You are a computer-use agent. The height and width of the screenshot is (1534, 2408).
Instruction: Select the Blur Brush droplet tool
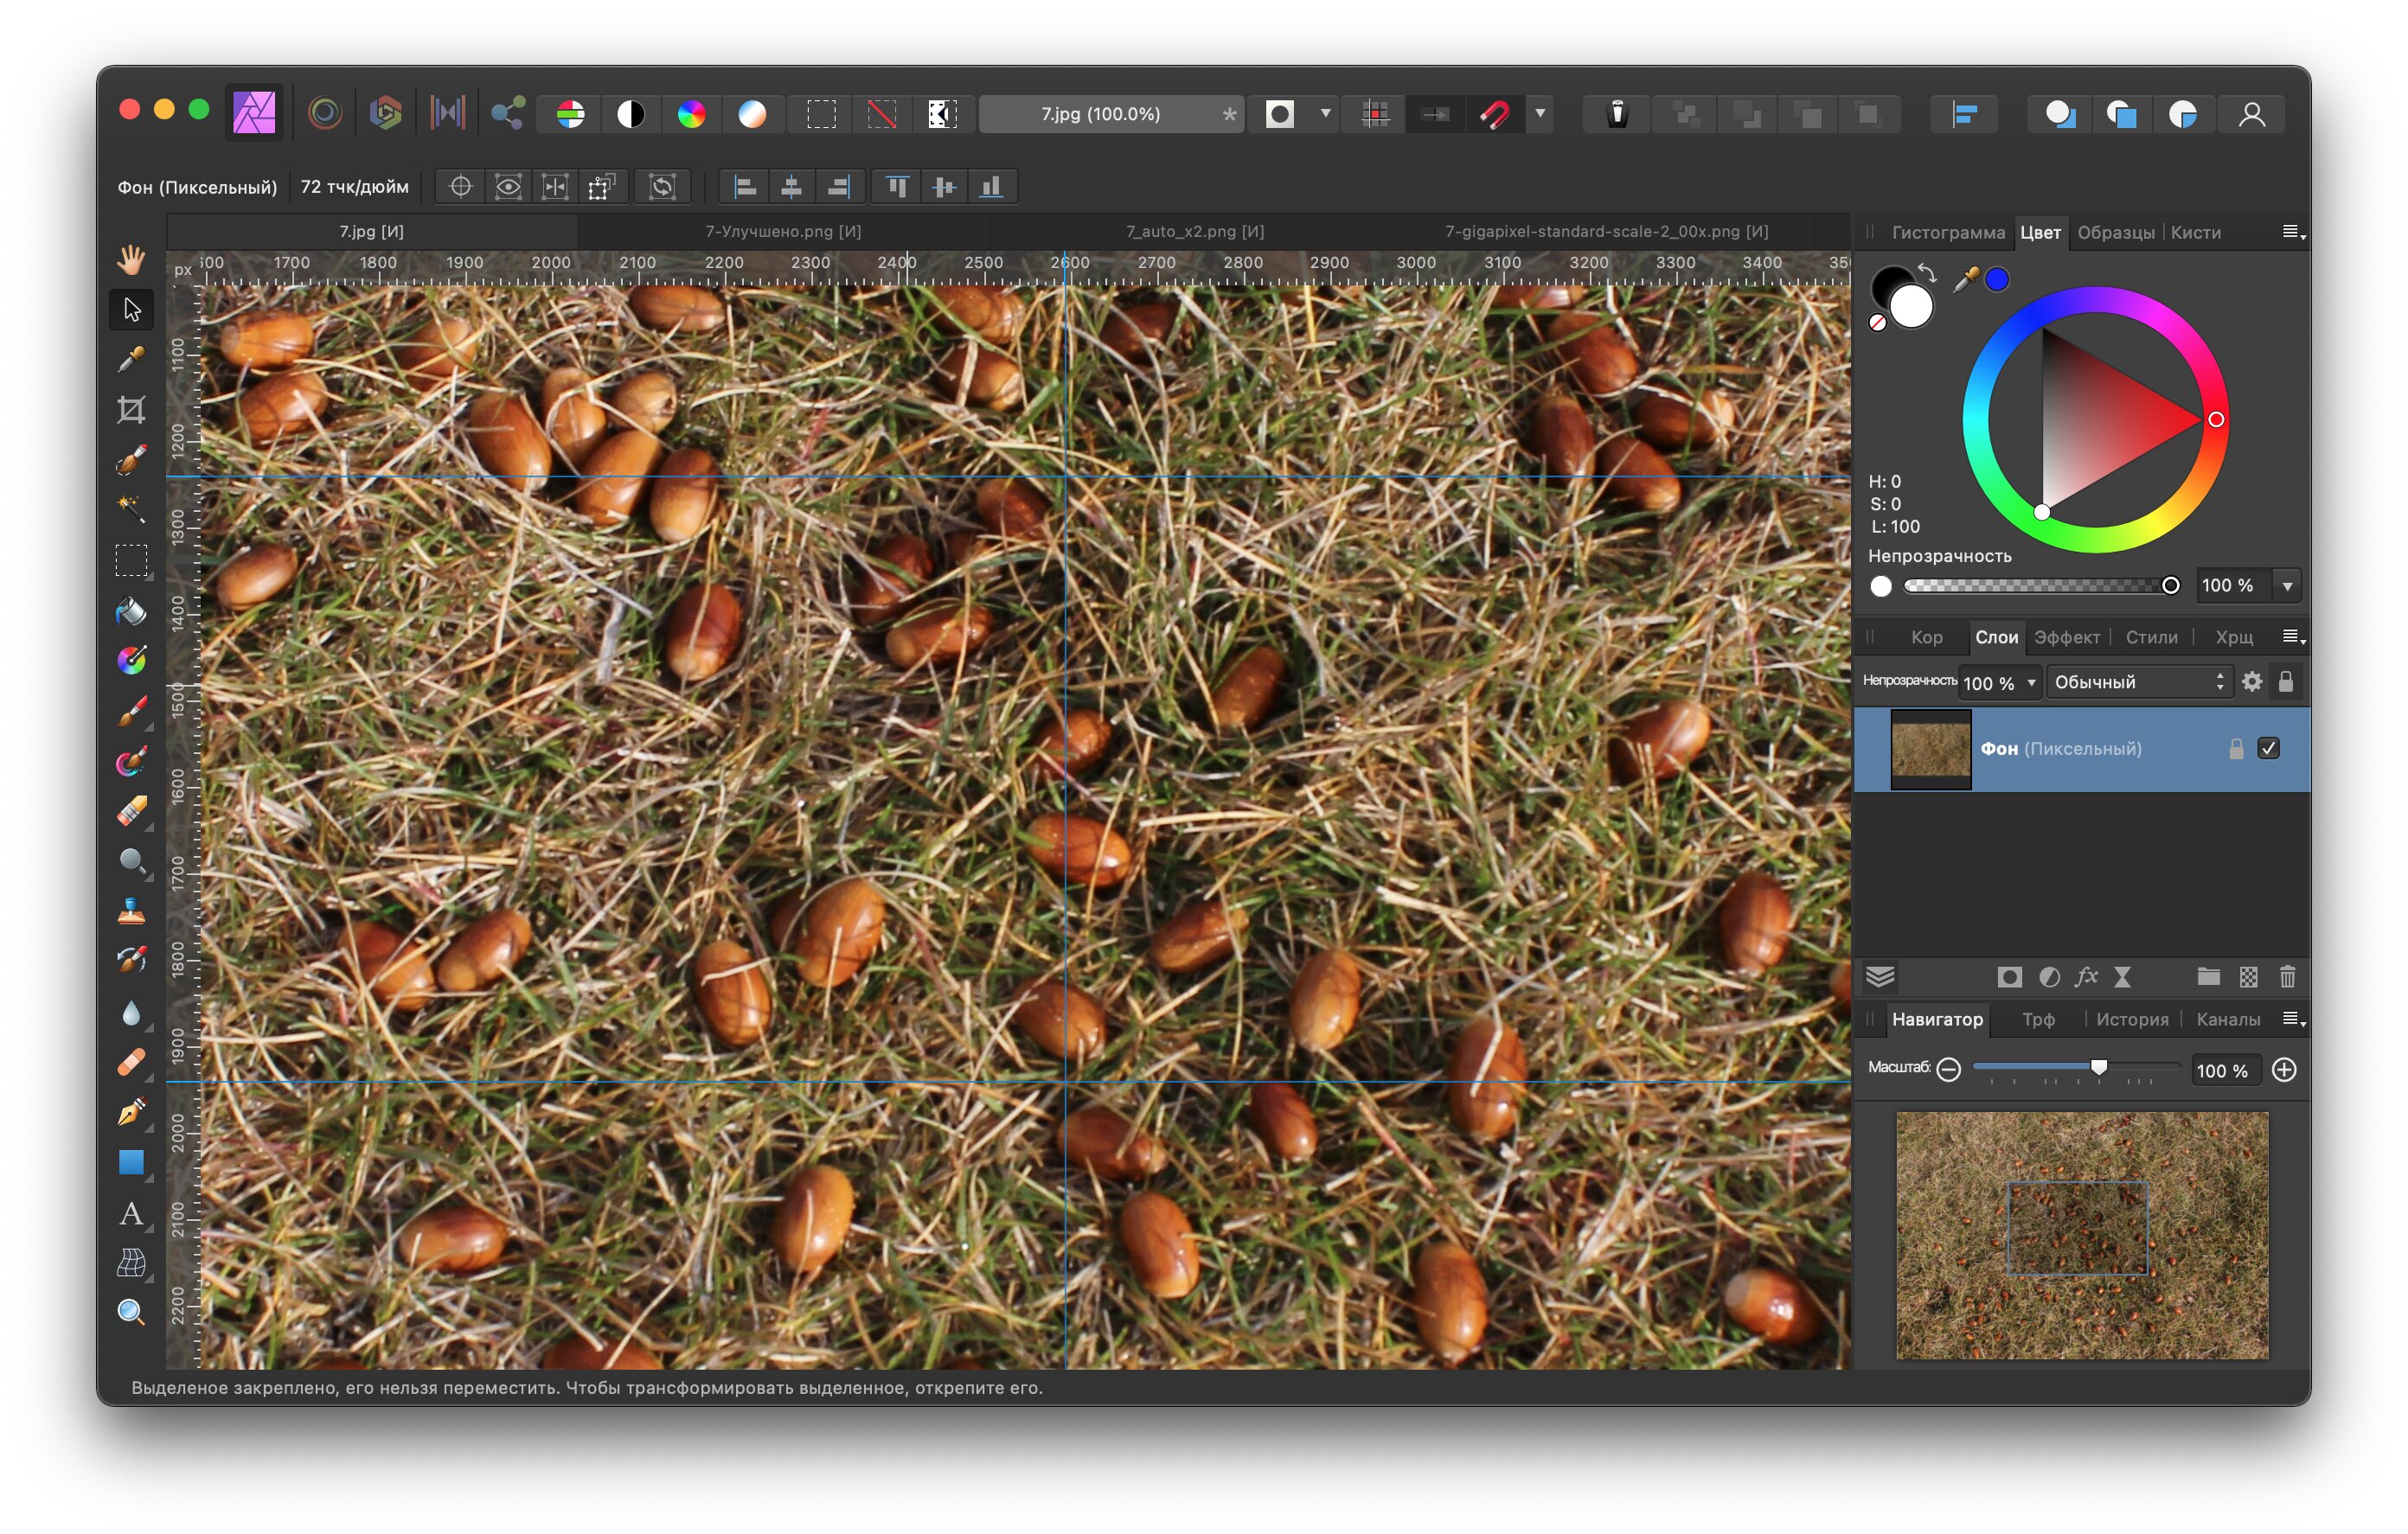point(131,1012)
